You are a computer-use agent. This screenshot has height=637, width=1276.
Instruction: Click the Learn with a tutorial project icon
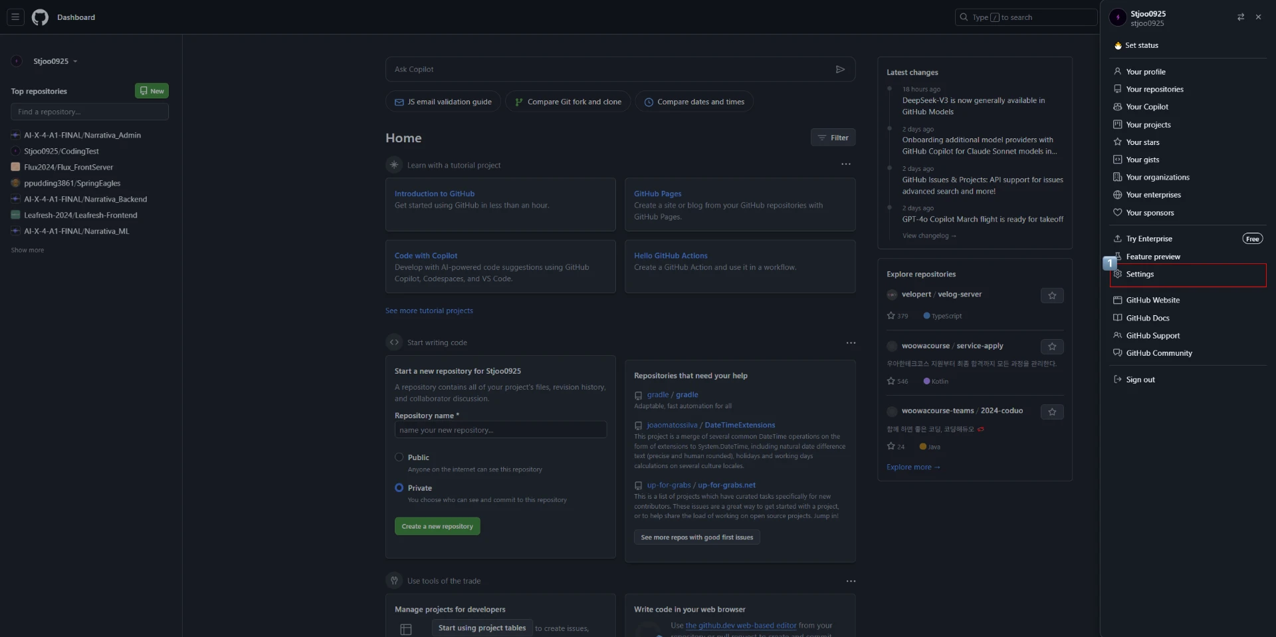point(394,165)
